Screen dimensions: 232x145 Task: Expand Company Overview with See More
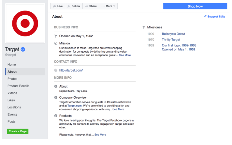(x=118, y=109)
